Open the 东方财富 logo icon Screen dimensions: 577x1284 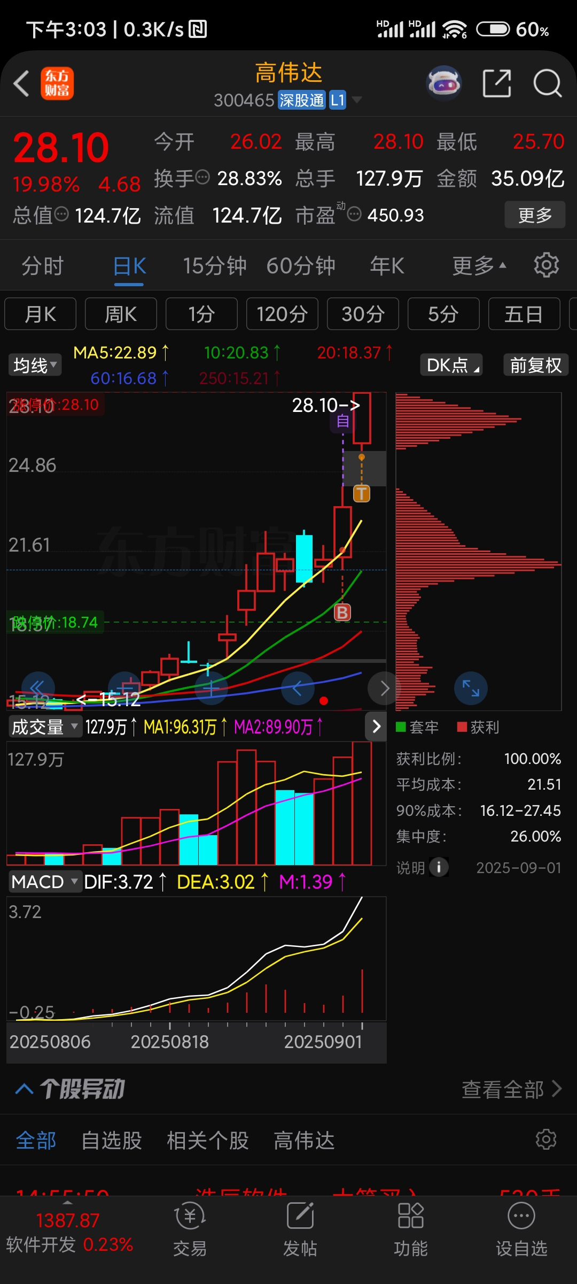click(57, 84)
